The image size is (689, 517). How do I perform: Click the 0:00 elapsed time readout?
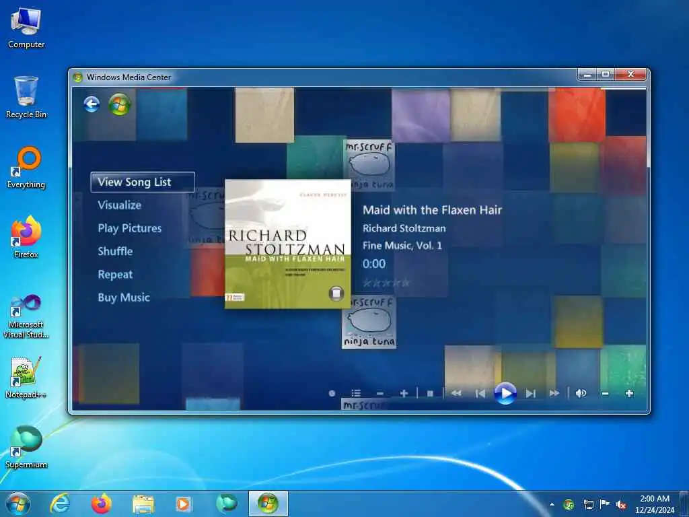click(x=374, y=264)
